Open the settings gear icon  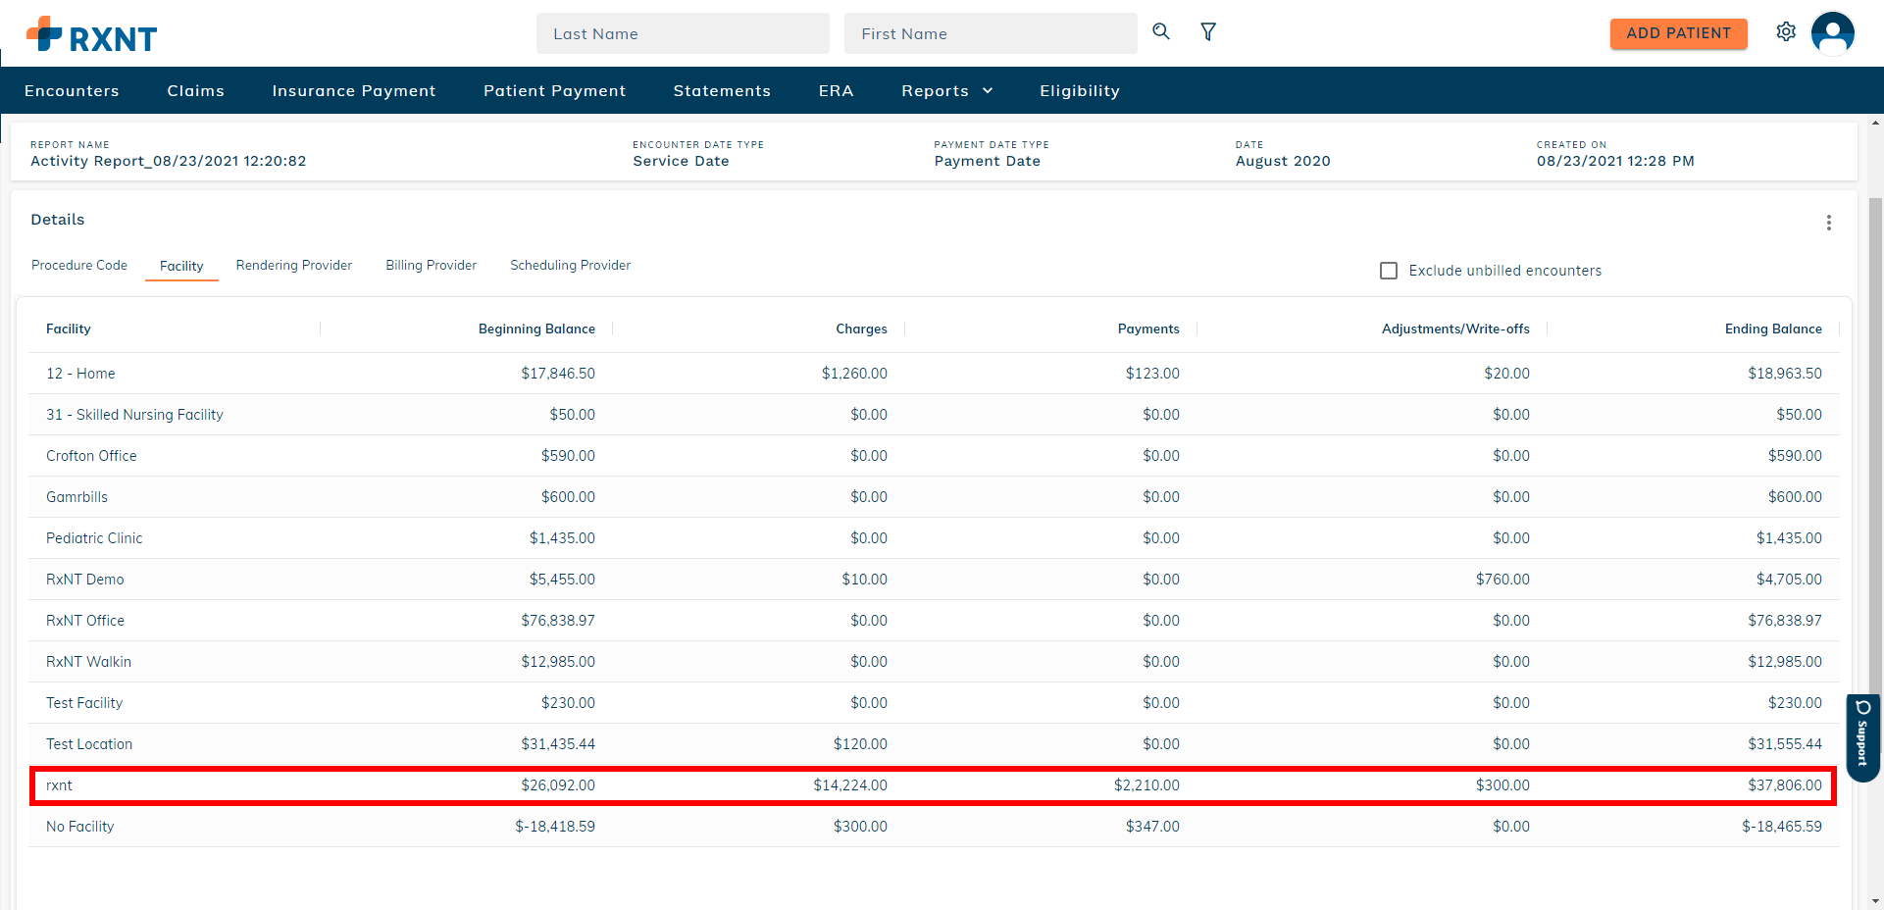click(1786, 31)
